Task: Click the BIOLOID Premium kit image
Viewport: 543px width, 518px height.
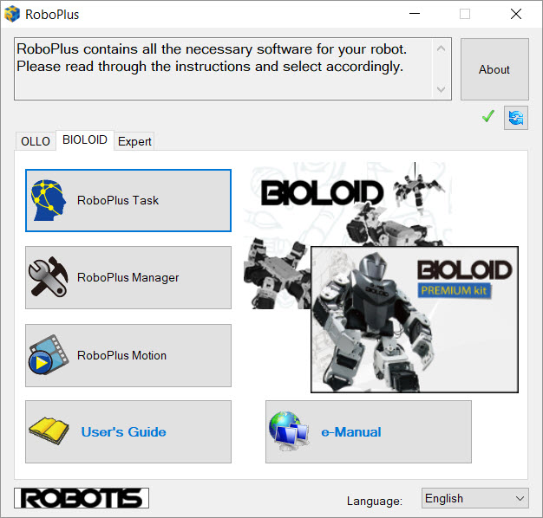Action: pos(414,319)
